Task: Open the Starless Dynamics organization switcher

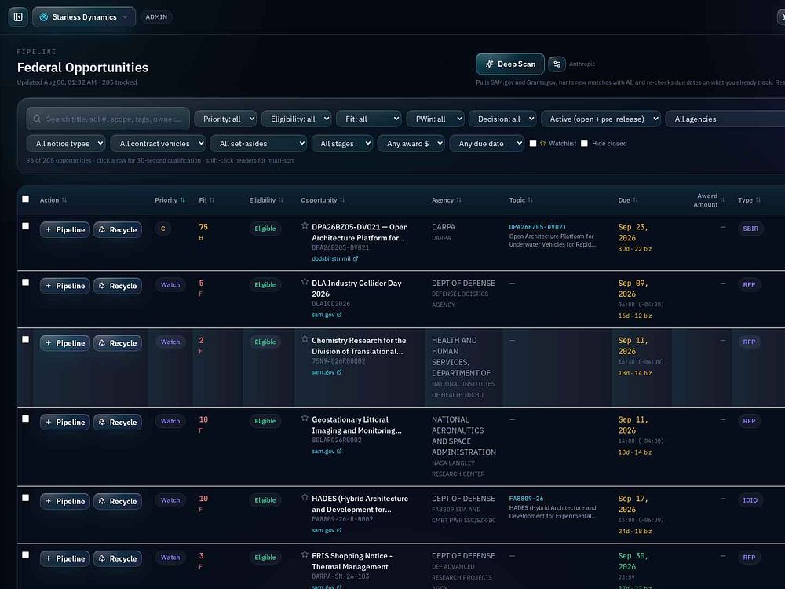Action: click(x=84, y=17)
